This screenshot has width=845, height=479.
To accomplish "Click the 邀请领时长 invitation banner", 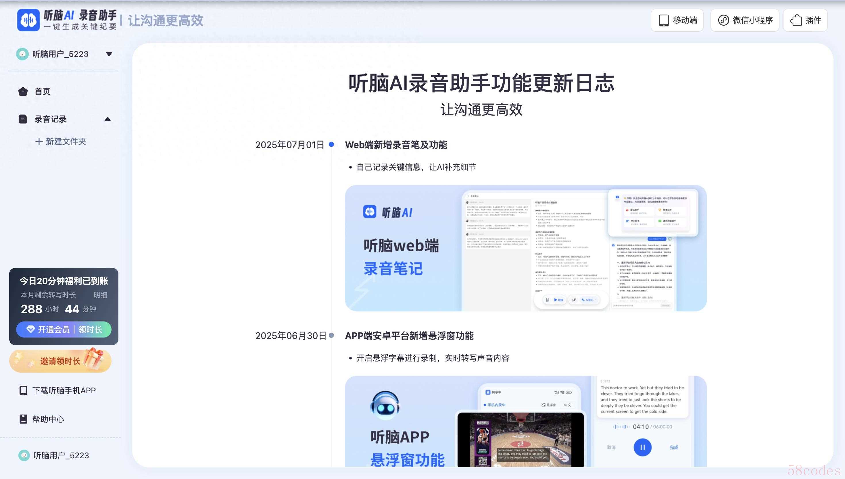I will tap(60, 361).
